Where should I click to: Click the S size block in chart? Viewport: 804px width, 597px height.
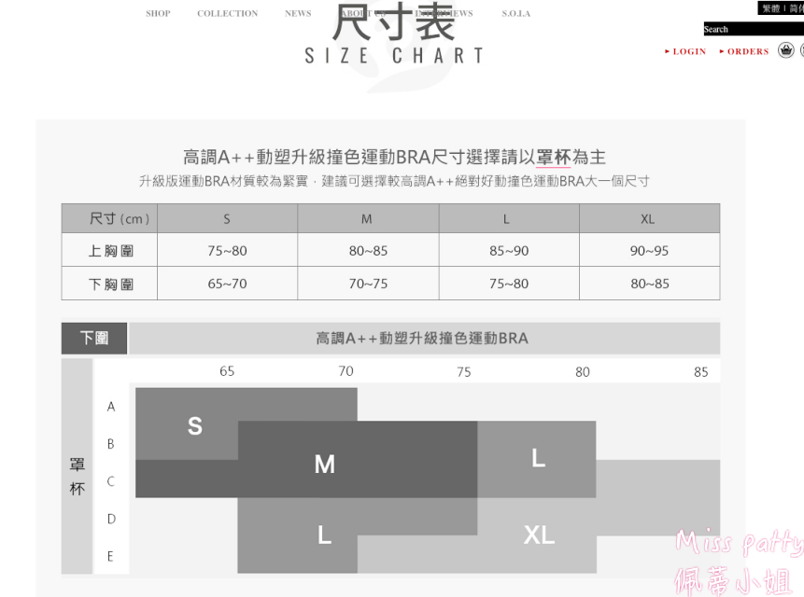click(194, 426)
